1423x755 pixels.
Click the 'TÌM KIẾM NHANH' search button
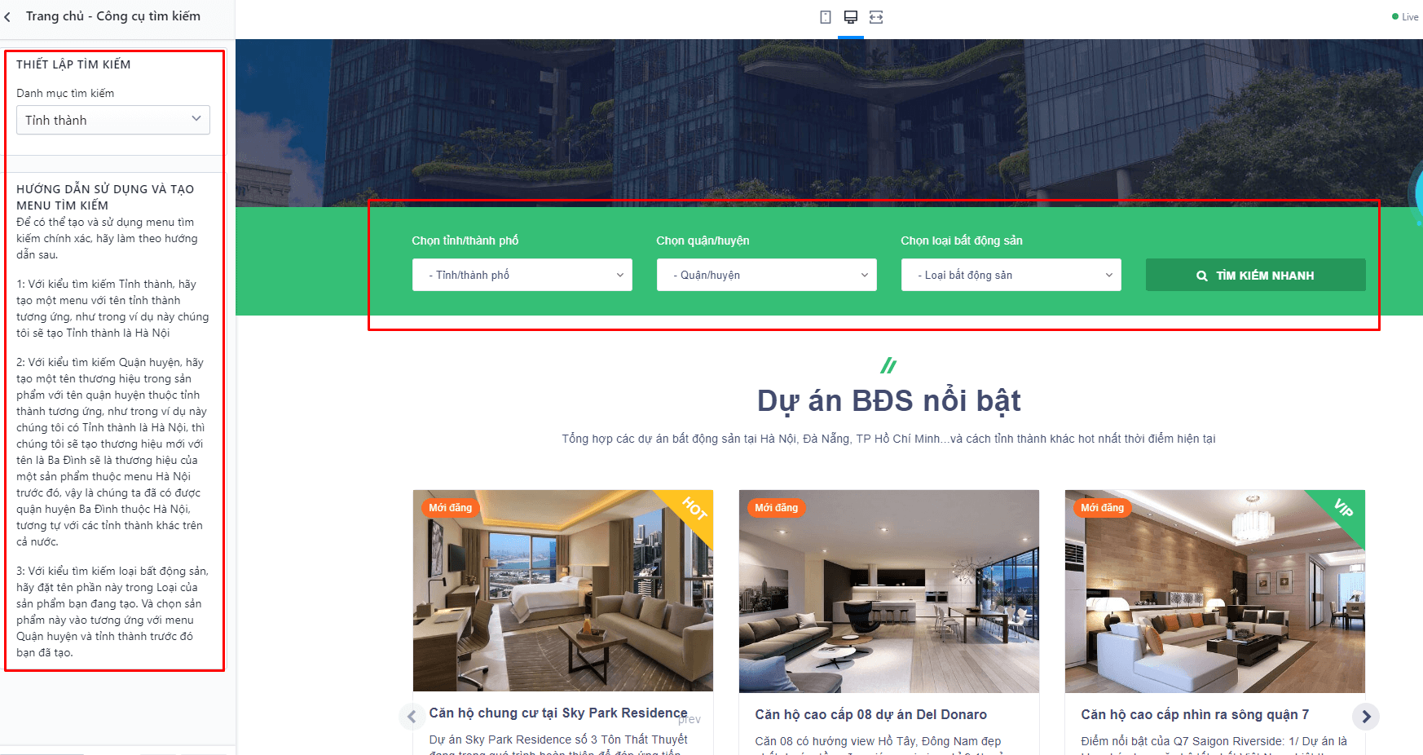[1256, 275]
